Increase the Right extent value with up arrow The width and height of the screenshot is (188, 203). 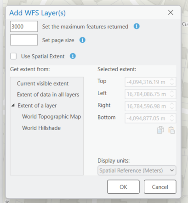click(x=172, y=104)
